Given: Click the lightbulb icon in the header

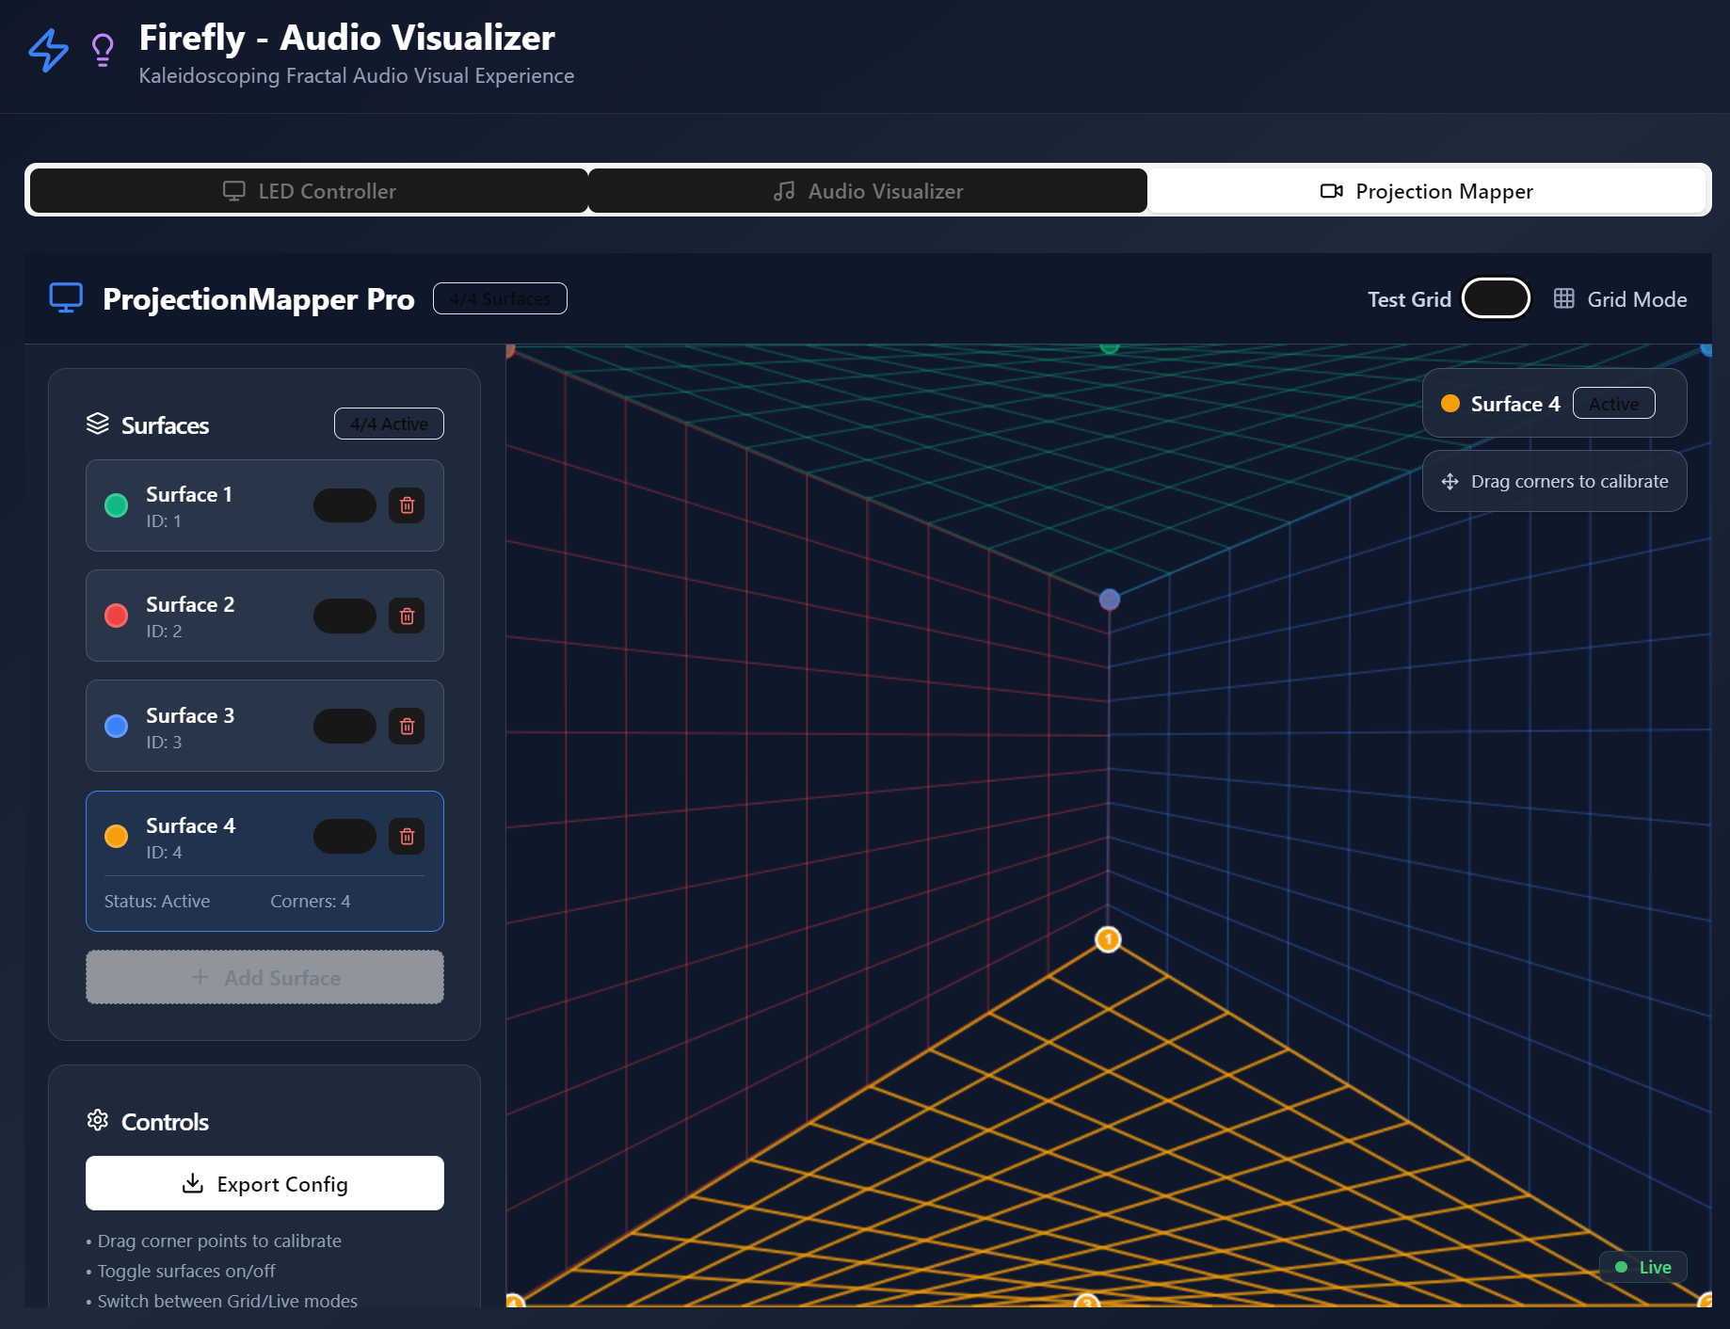Looking at the screenshot, I should point(102,51).
